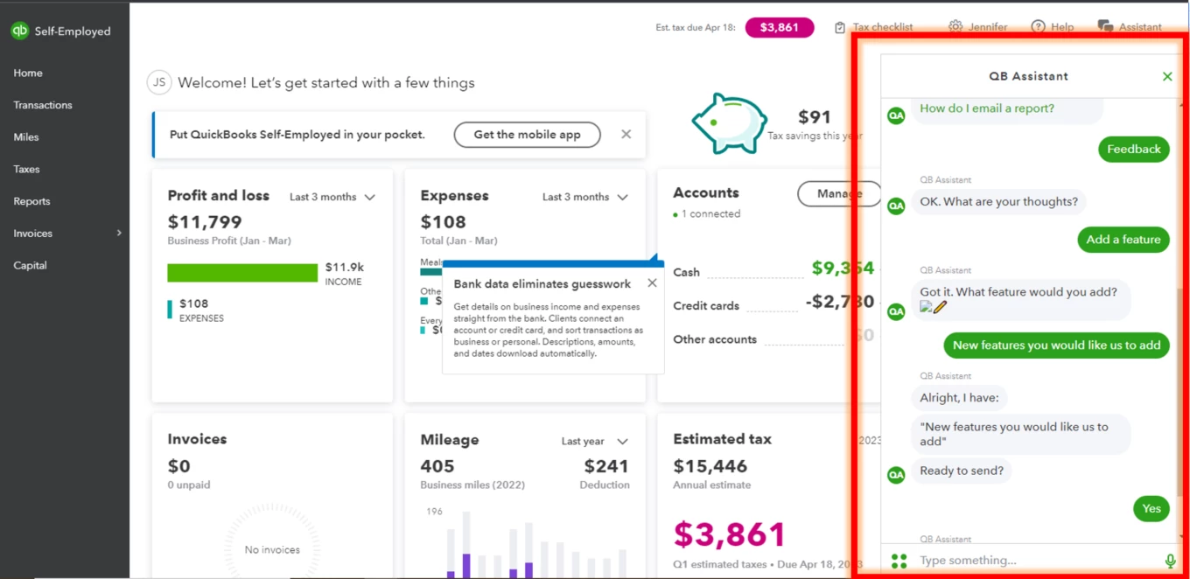Click the Add a feature bubble
The width and height of the screenshot is (1190, 579).
pos(1123,240)
